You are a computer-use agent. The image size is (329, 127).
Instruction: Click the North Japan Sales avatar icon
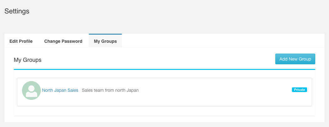31,90
